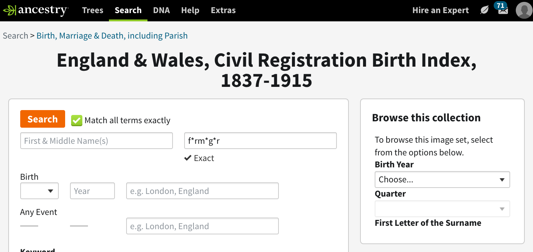Open the Birth Year Choose dropdown

442,179
